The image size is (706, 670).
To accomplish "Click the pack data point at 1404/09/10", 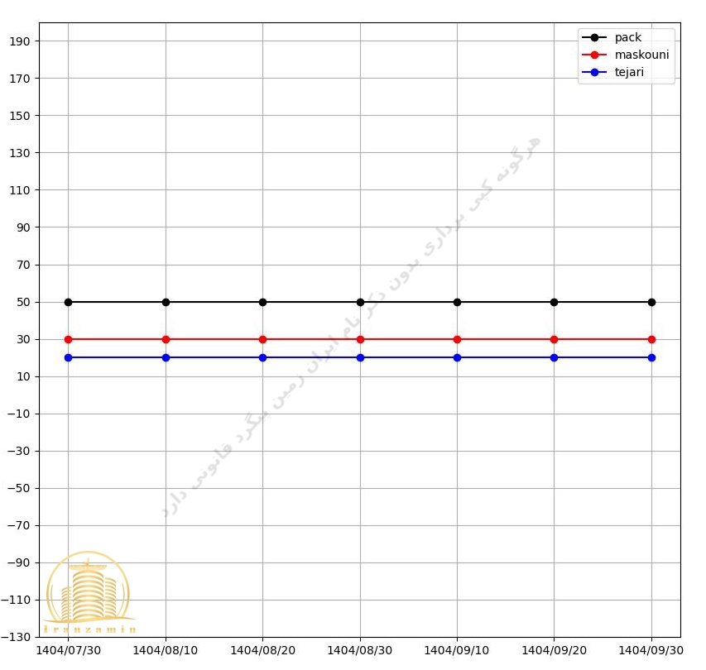I will click(457, 302).
